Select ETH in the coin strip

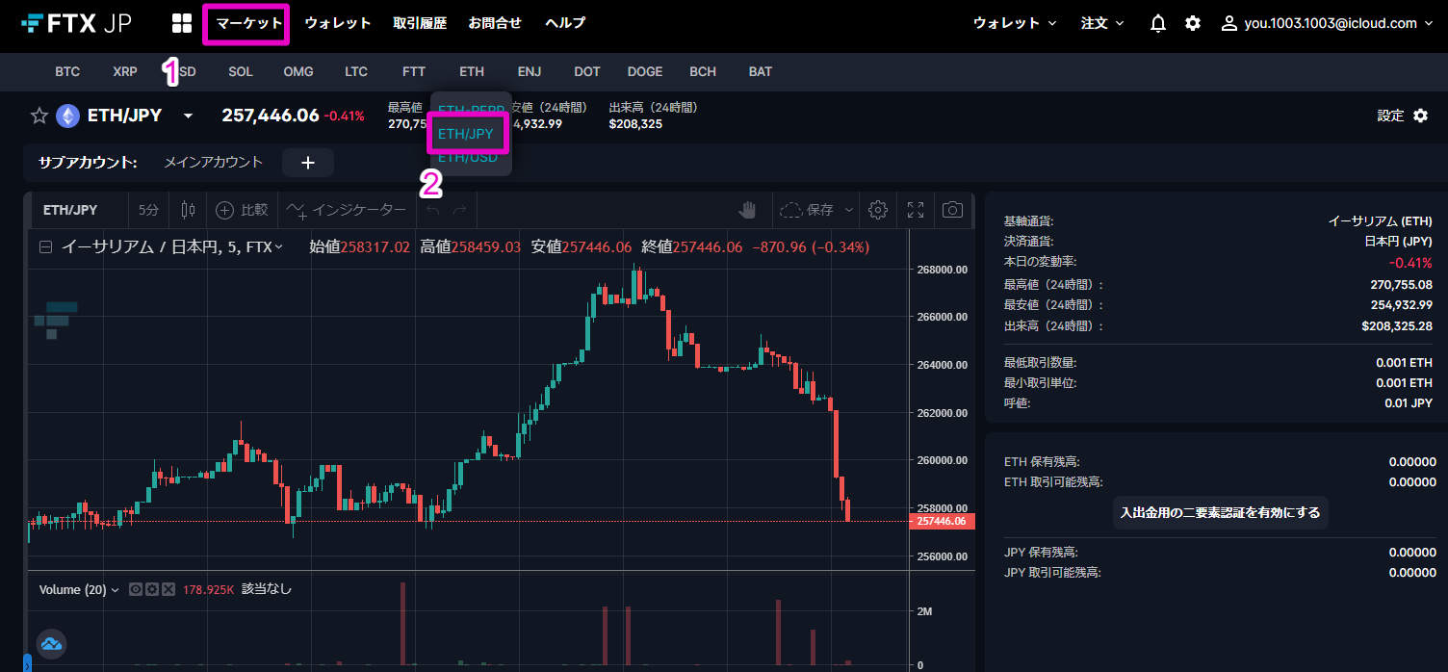coord(472,72)
